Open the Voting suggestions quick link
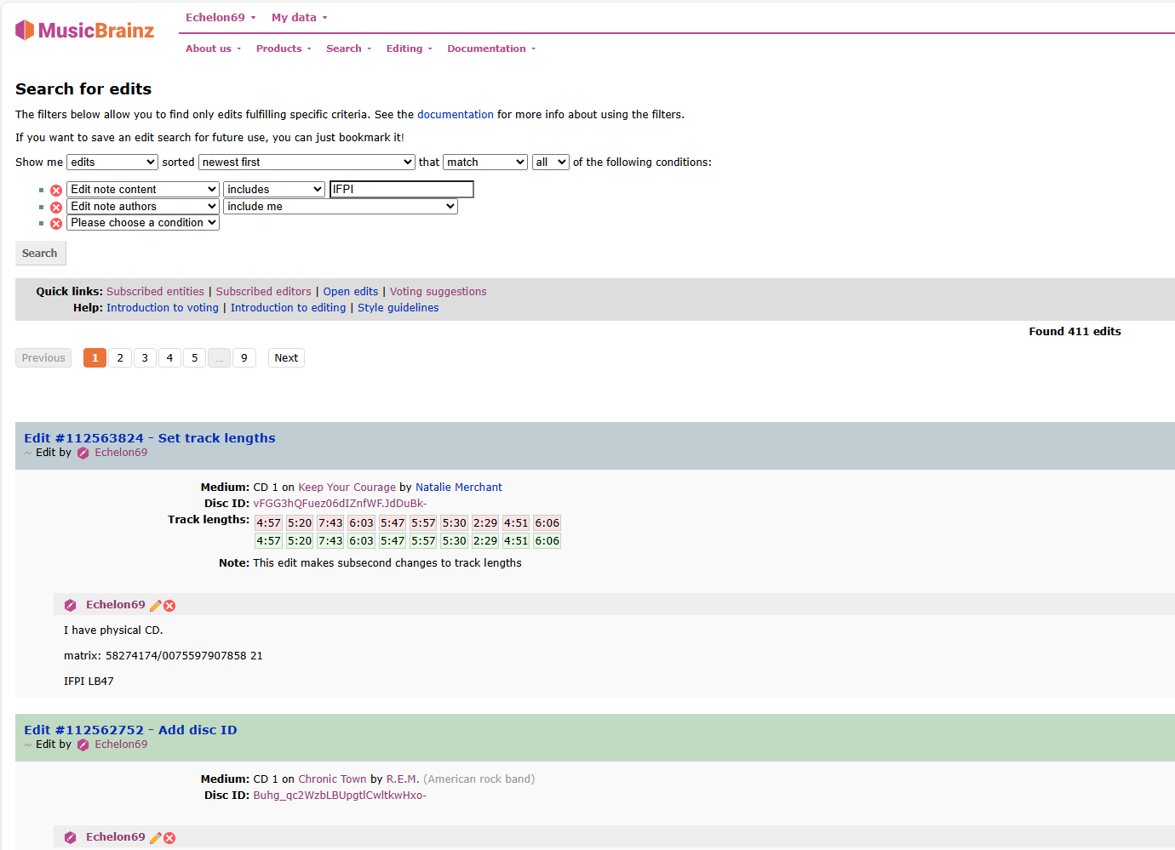 tap(438, 292)
